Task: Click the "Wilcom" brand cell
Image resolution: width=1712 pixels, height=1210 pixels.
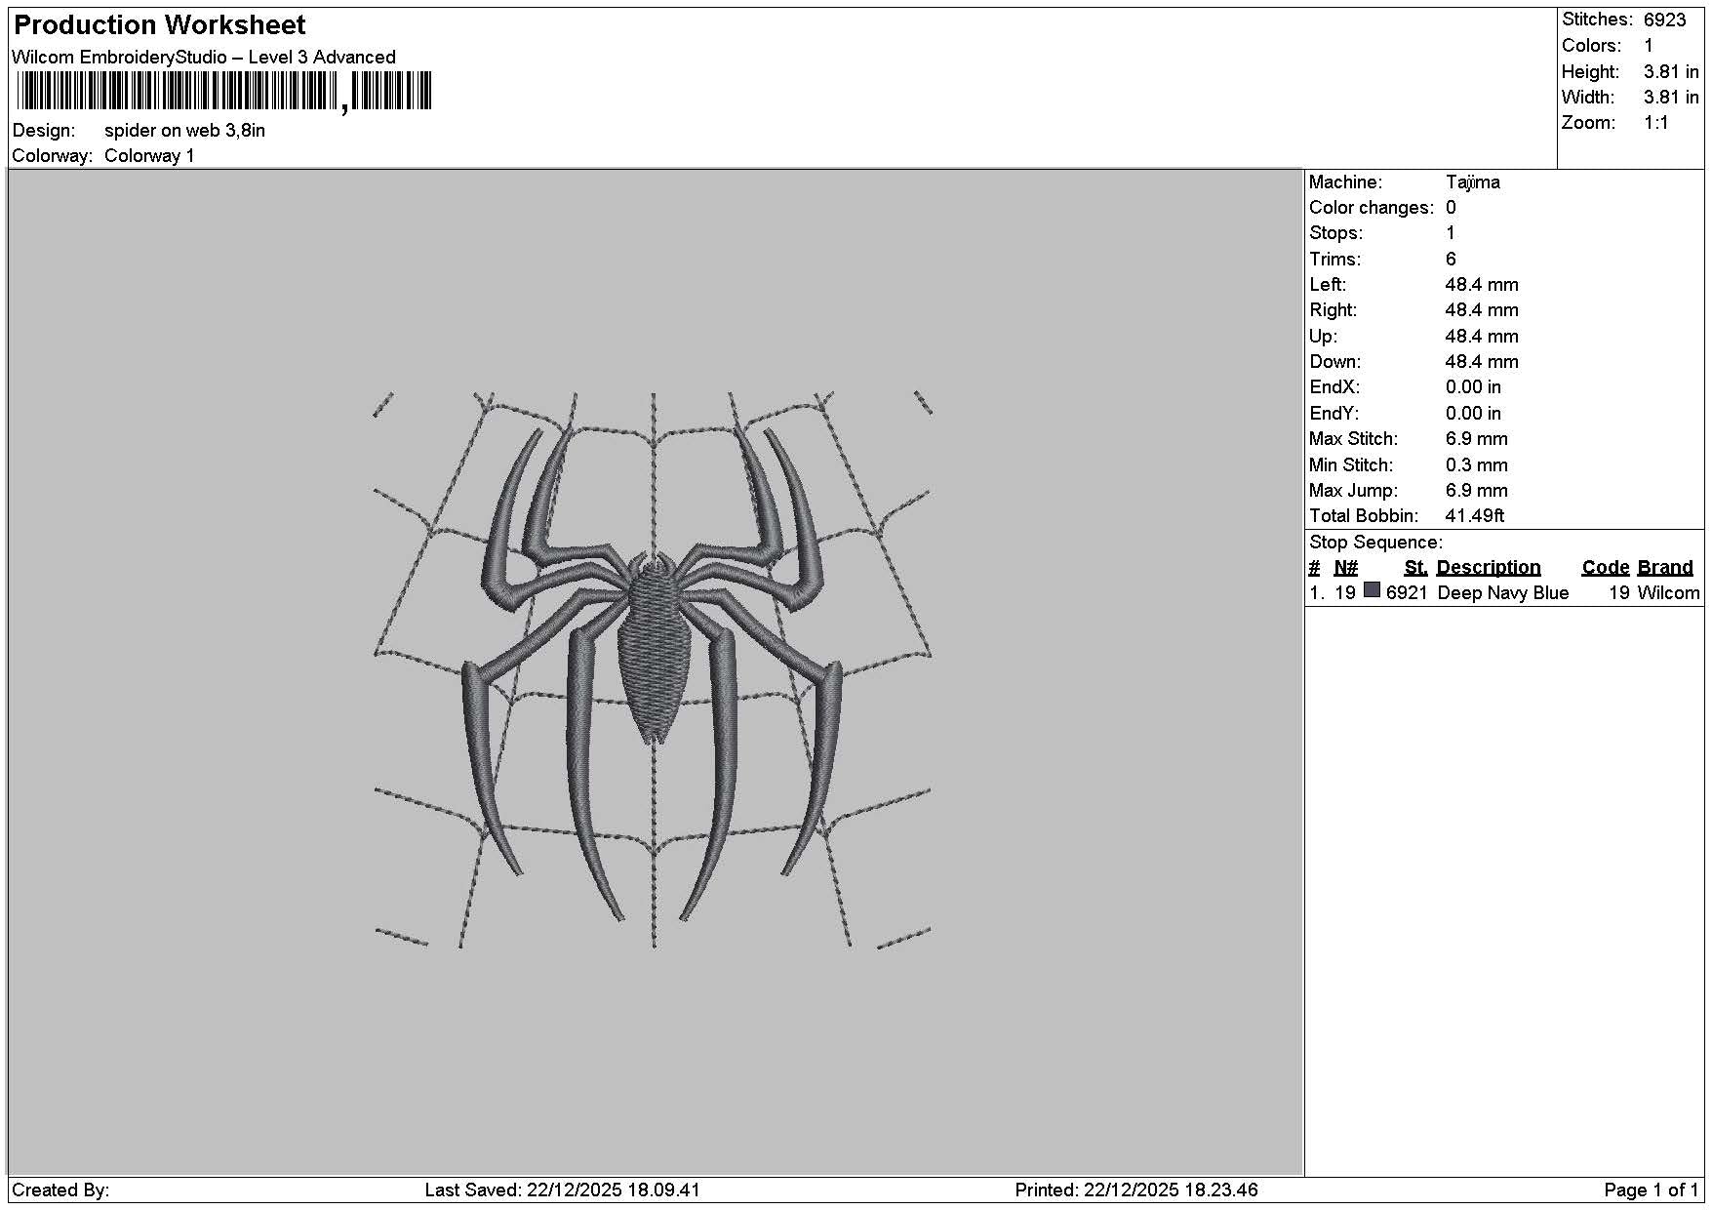Action: coord(1668,593)
